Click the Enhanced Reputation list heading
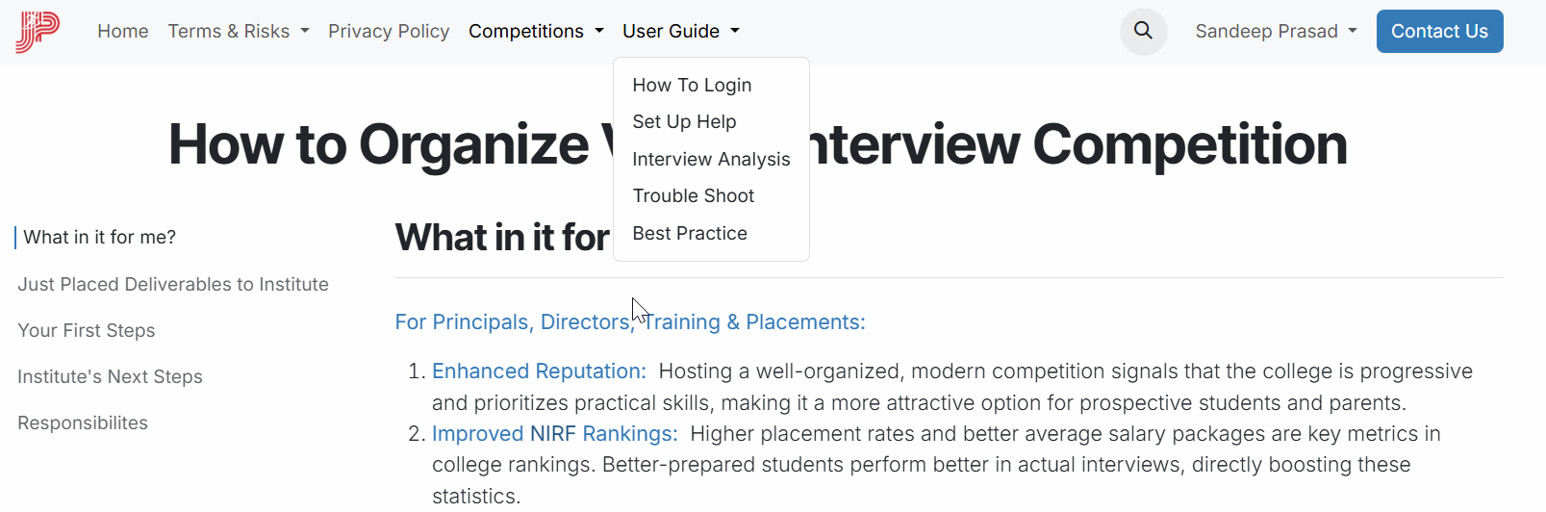1546x512 pixels. tap(539, 371)
